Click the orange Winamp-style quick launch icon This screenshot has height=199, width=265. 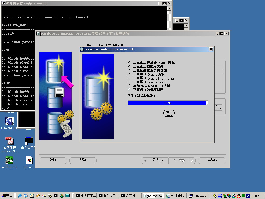tap(38, 196)
